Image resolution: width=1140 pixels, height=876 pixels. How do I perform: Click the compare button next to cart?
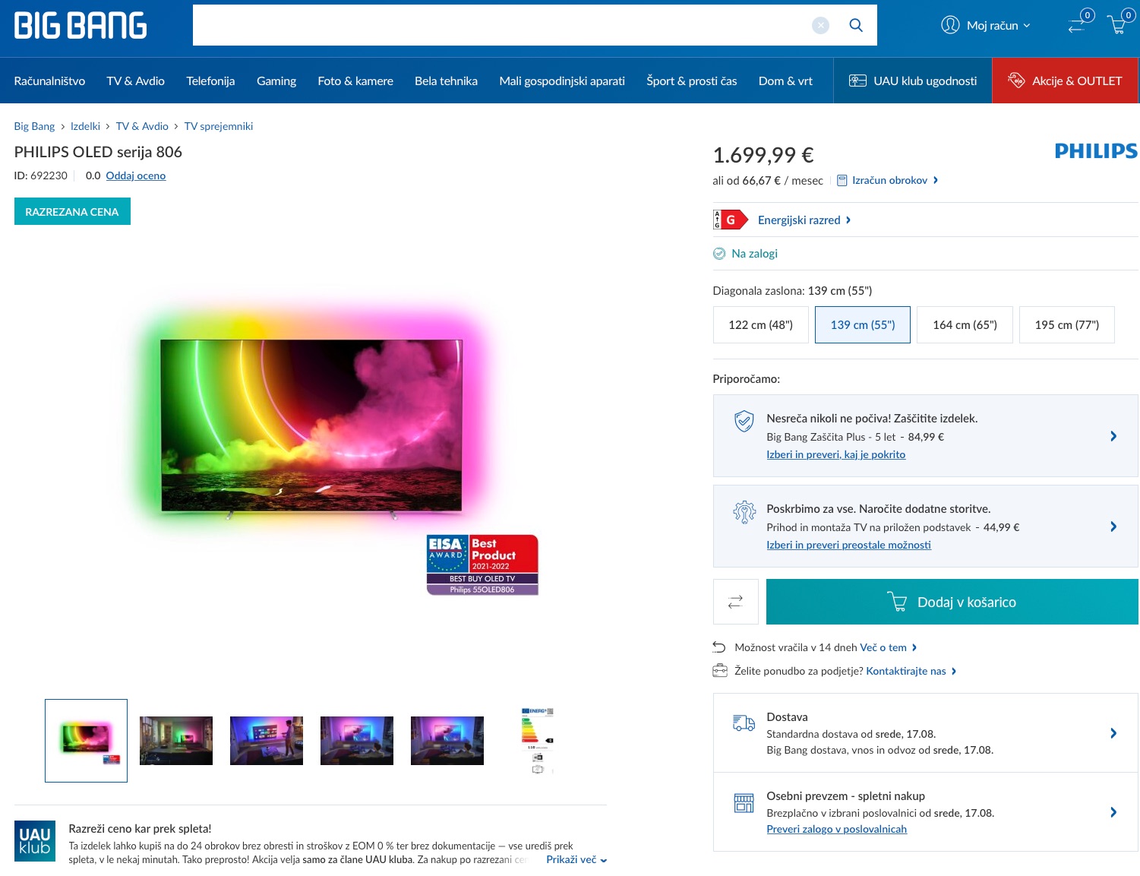(735, 602)
